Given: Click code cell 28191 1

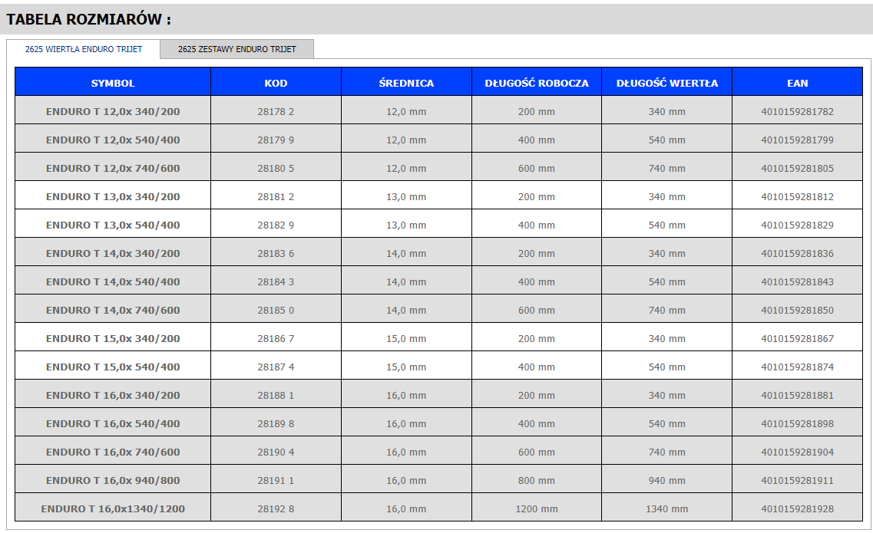Looking at the screenshot, I should pos(276,480).
